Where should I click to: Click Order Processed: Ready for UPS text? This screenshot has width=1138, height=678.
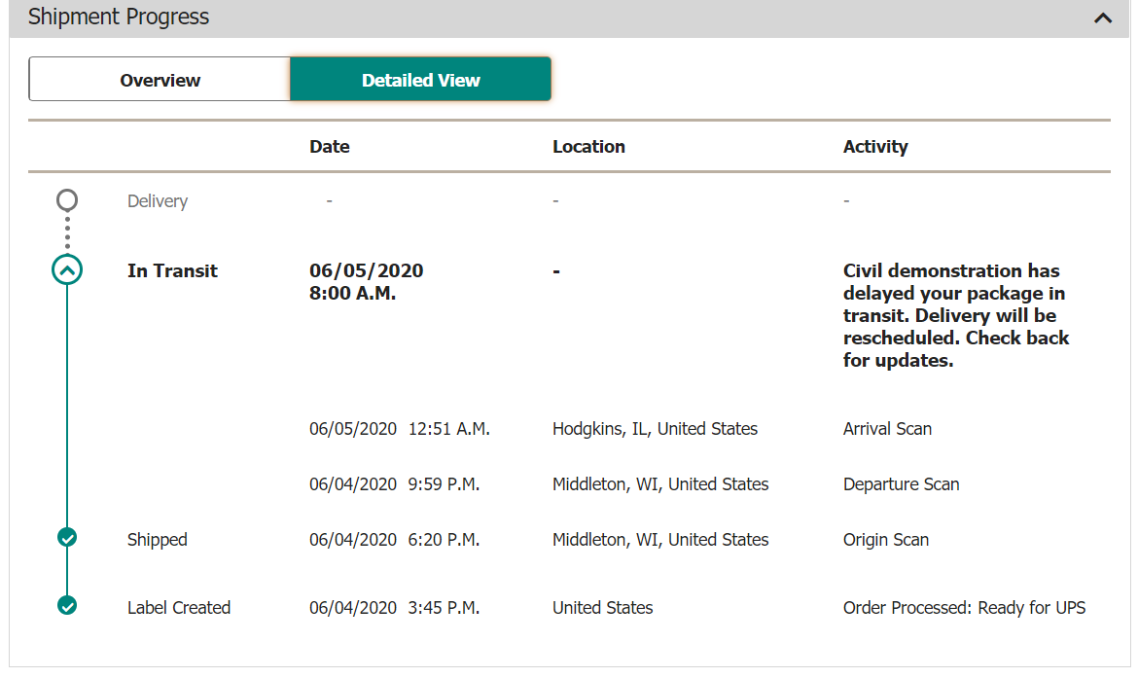pos(964,608)
